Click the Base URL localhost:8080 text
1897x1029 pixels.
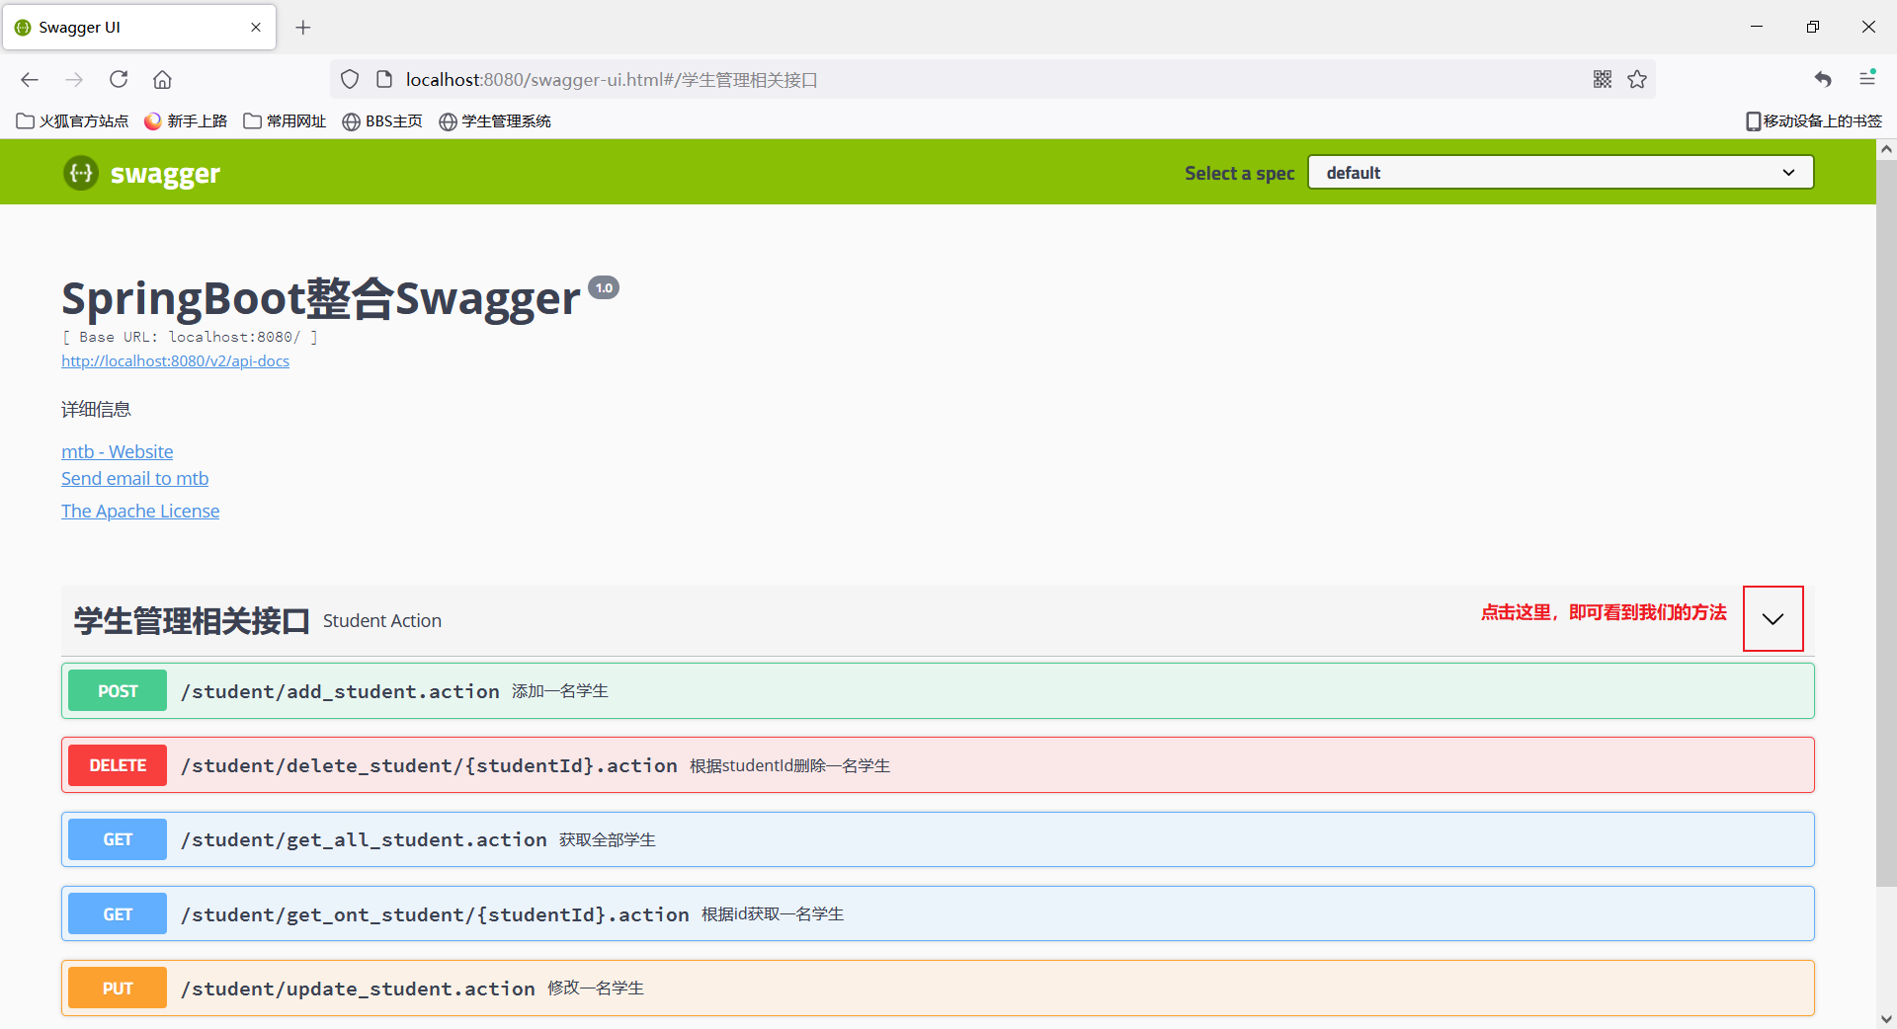click(190, 337)
